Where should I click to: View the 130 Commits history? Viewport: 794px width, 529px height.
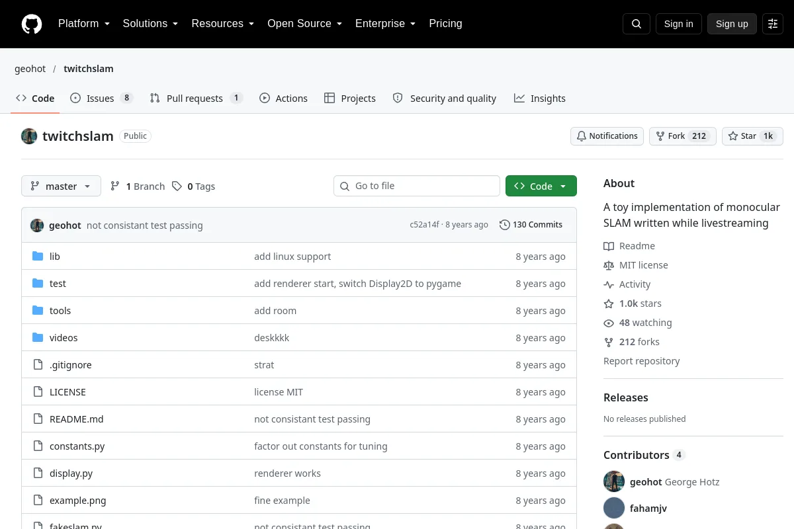coord(531,225)
